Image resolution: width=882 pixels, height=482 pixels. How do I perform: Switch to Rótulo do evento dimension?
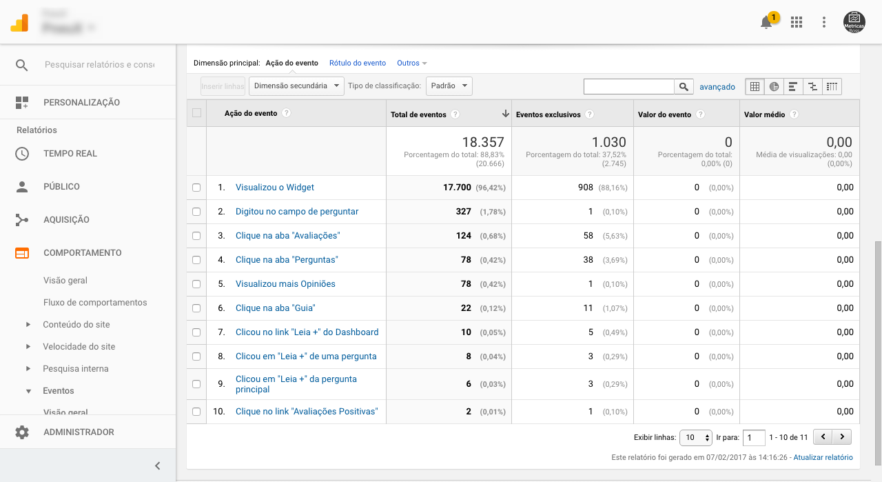coord(357,63)
